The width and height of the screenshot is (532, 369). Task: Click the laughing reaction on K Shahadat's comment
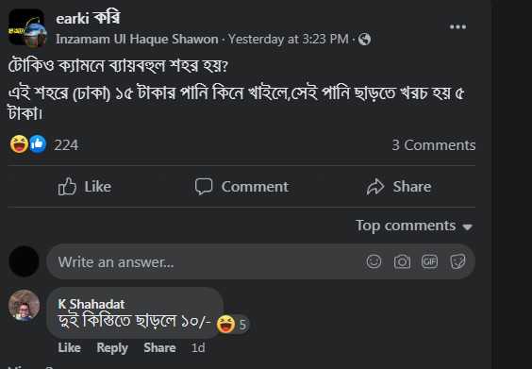coord(226,324)
